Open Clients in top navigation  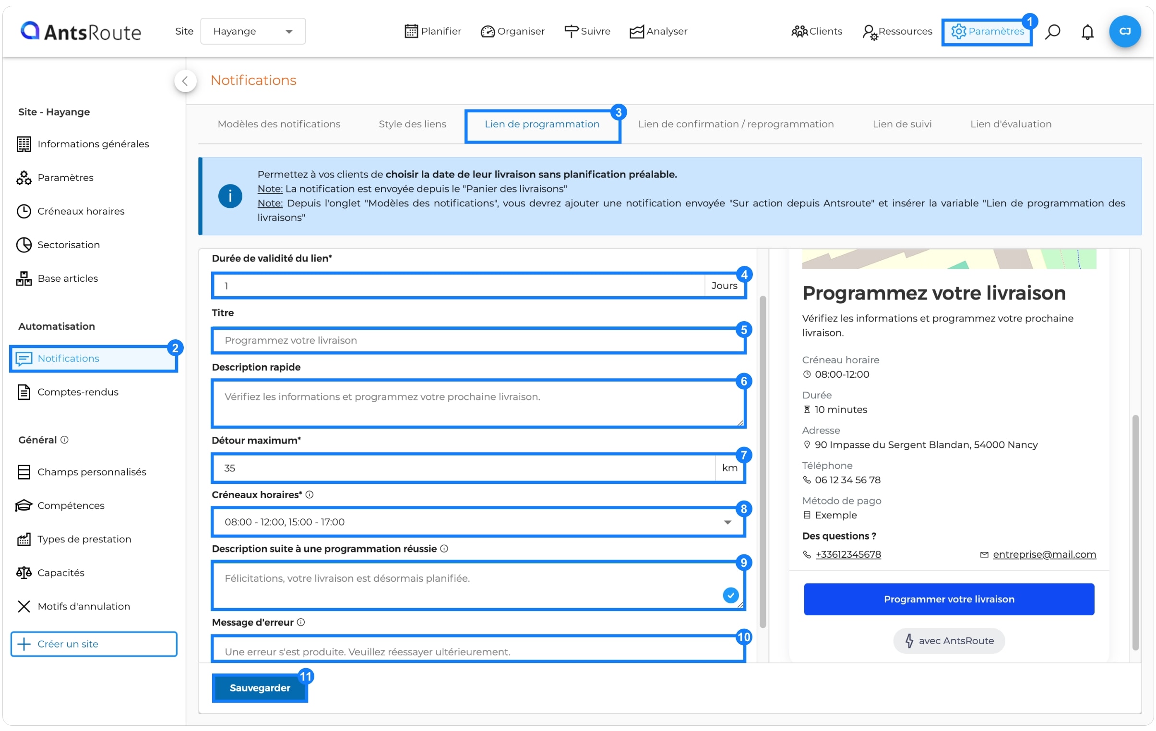click(817, 31)
